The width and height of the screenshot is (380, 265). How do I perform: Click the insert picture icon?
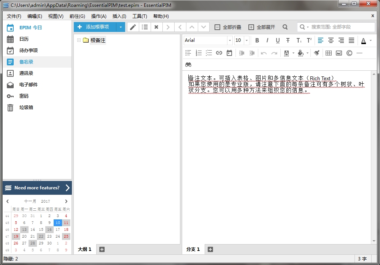coord(339,53)
